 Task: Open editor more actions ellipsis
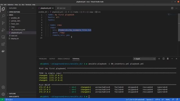[x=176, y=8]
